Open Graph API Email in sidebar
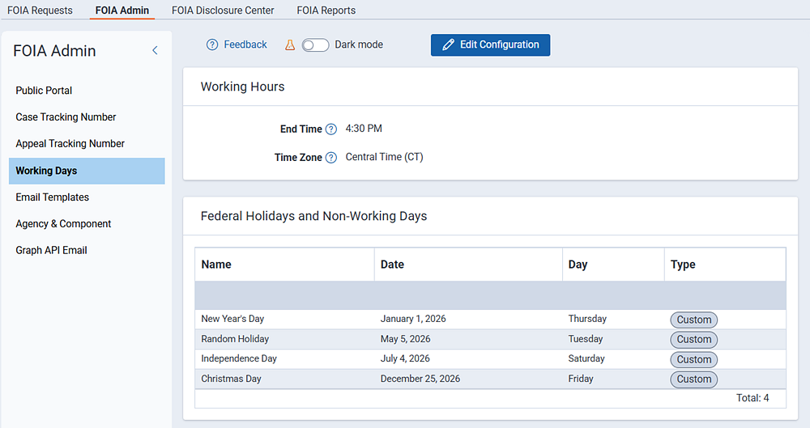 (x=87, y=250)
